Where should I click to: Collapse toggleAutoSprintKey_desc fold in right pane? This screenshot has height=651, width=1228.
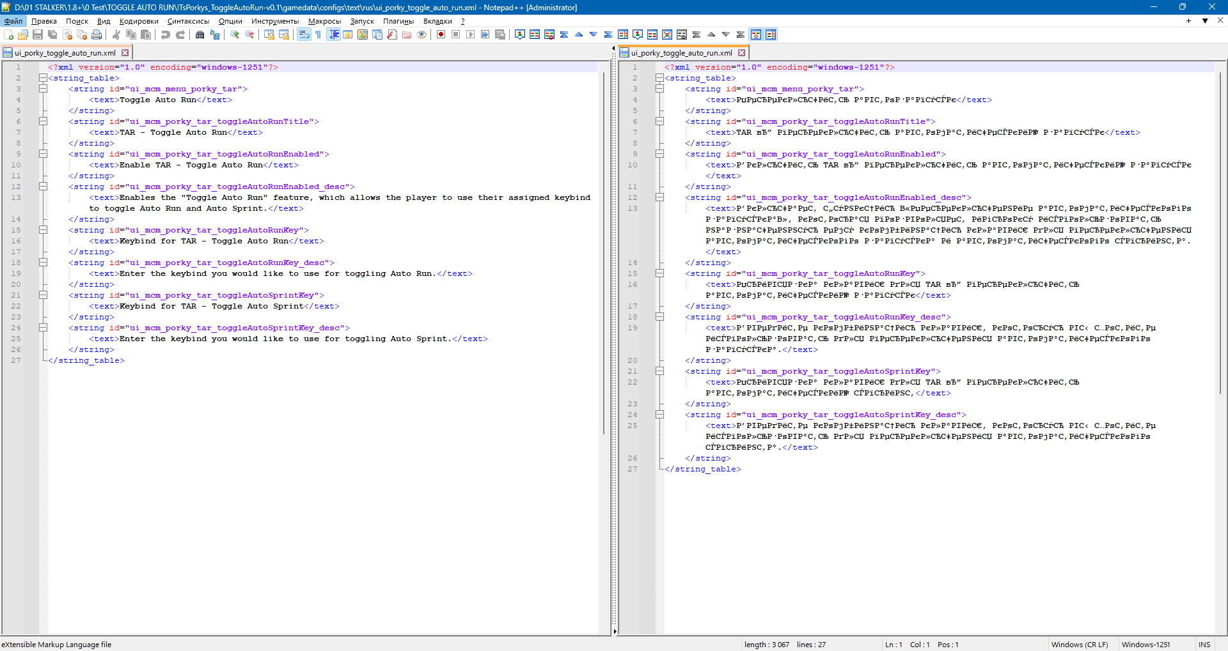[659, 415]
